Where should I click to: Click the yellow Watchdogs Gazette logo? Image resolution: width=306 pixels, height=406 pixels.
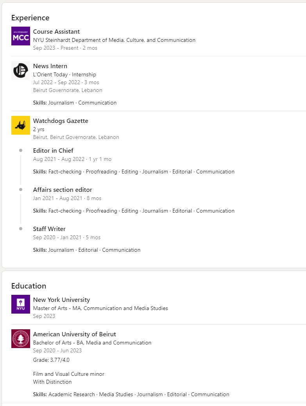pos(21,125)
